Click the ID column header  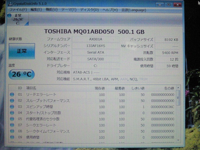point(20,88)
